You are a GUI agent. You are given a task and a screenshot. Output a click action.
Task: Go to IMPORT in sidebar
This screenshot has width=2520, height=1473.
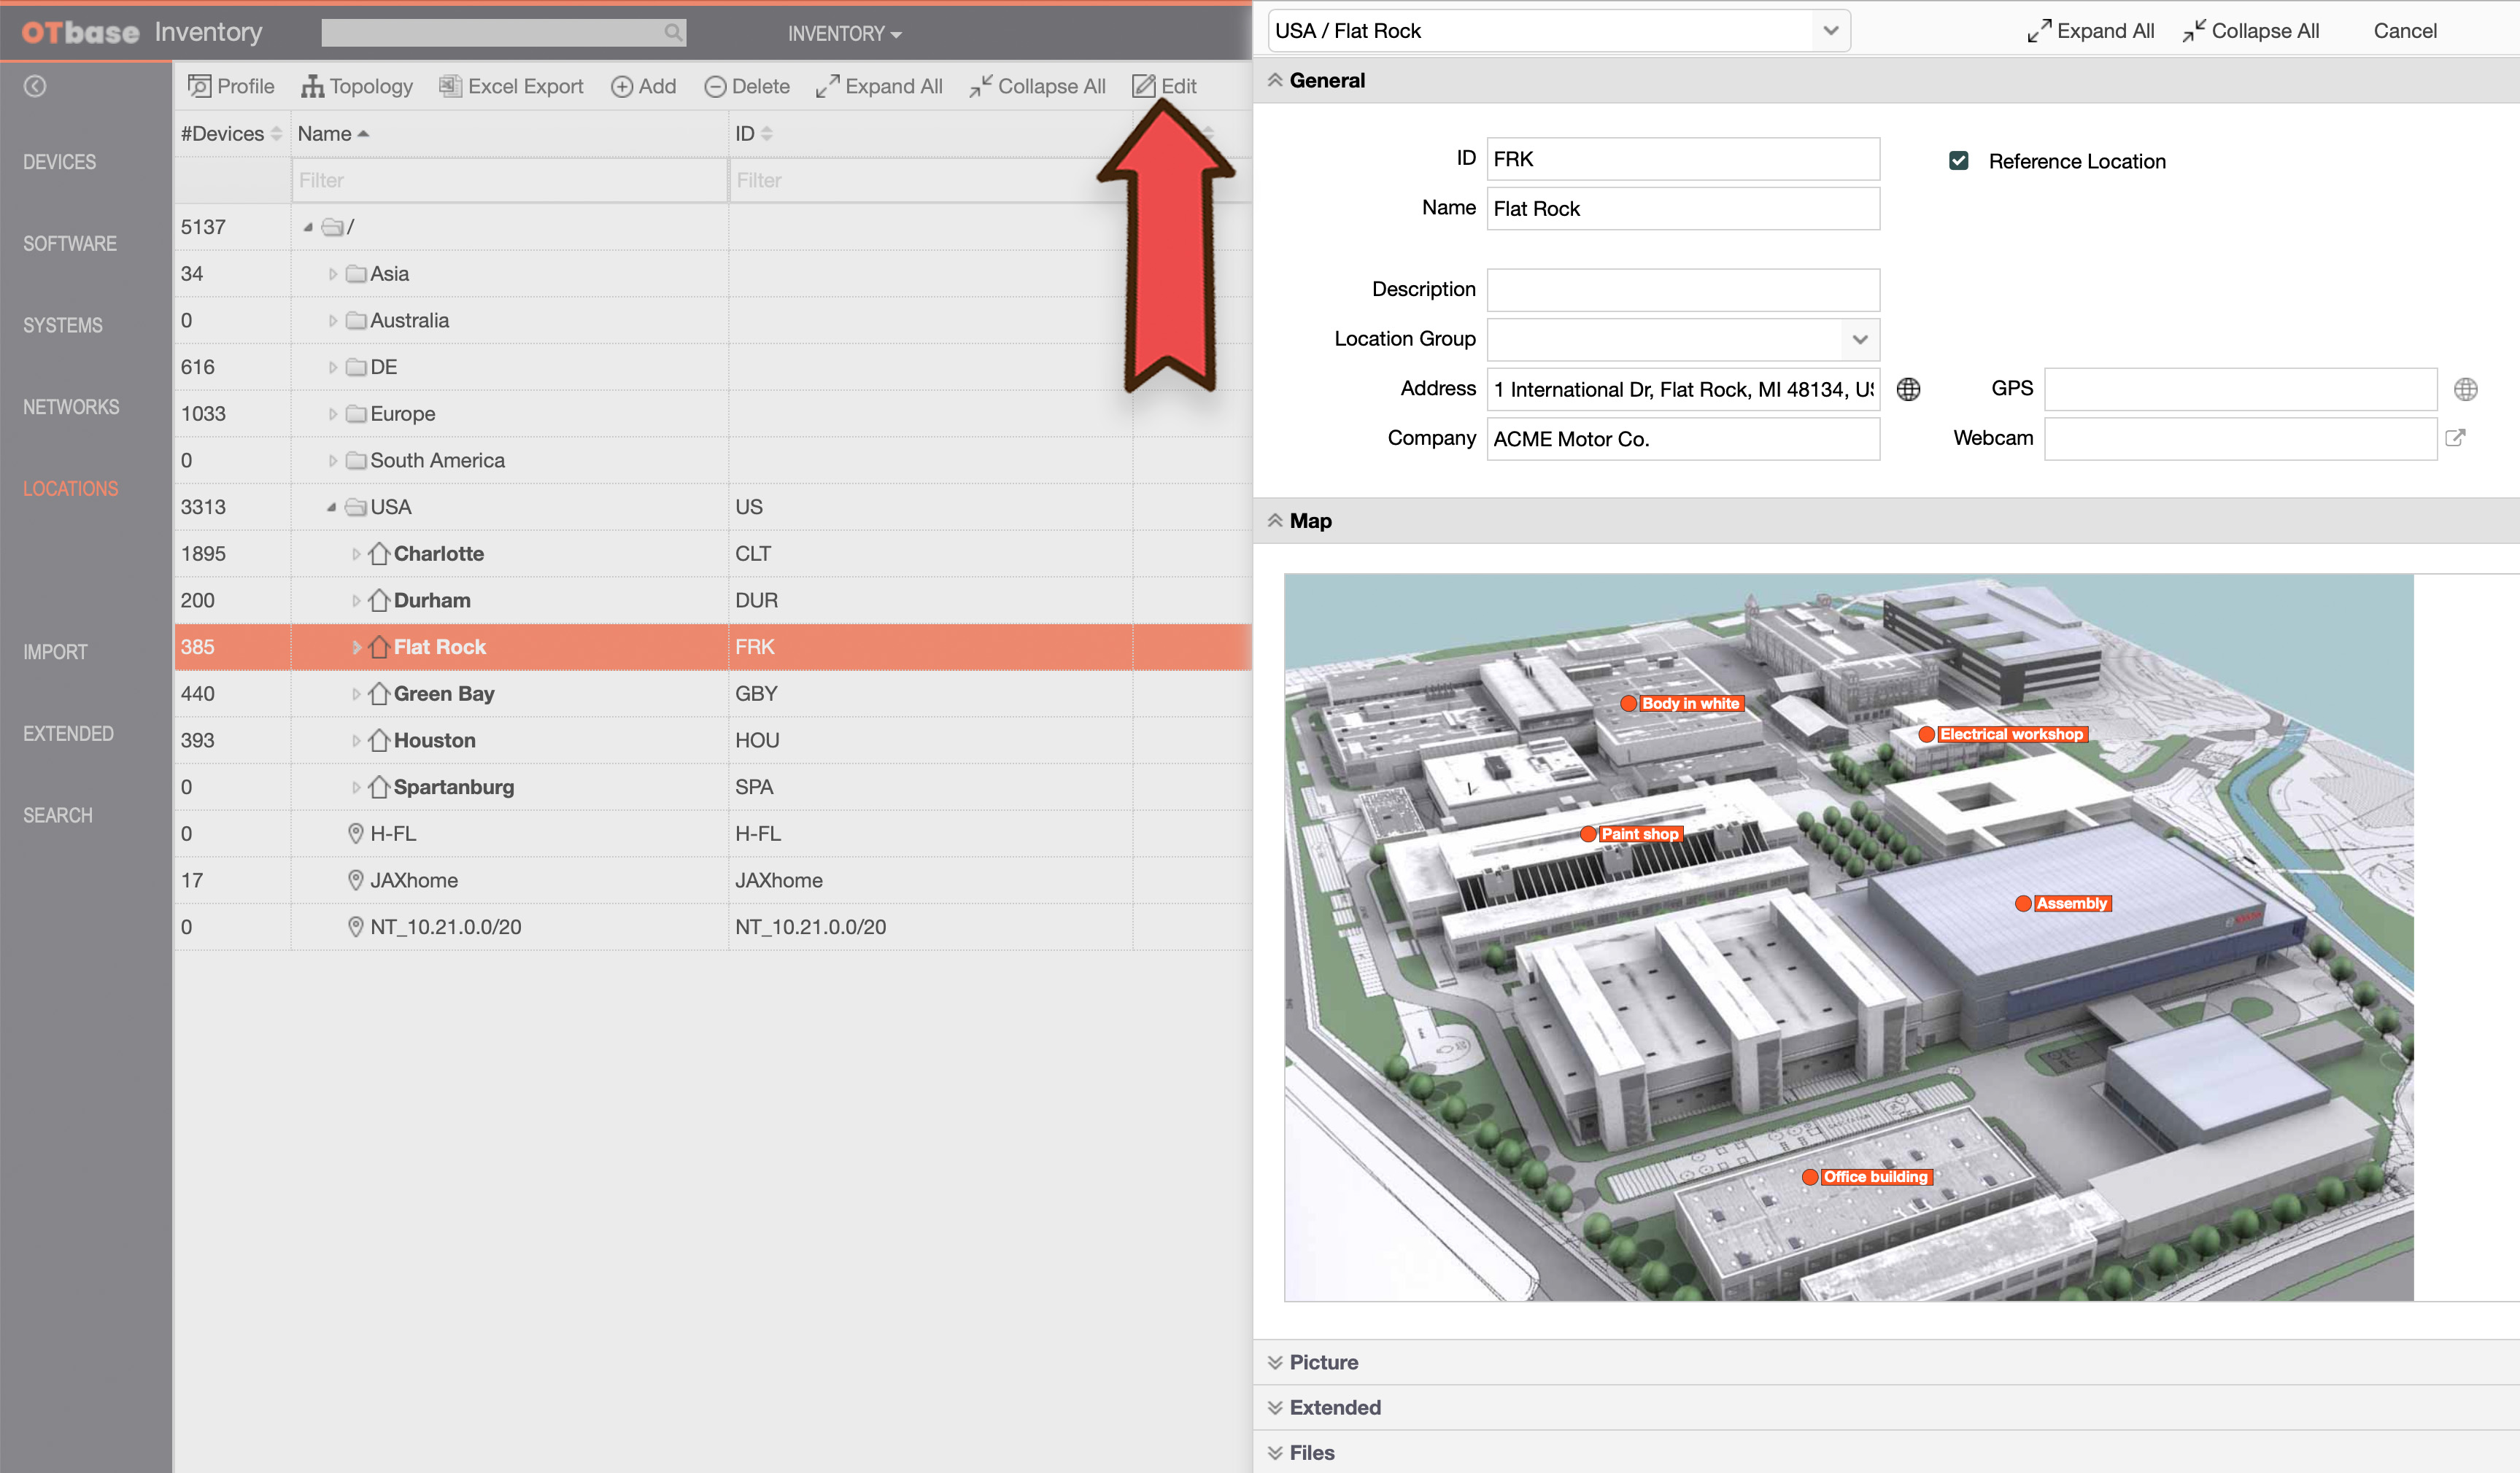click(55, 652)
